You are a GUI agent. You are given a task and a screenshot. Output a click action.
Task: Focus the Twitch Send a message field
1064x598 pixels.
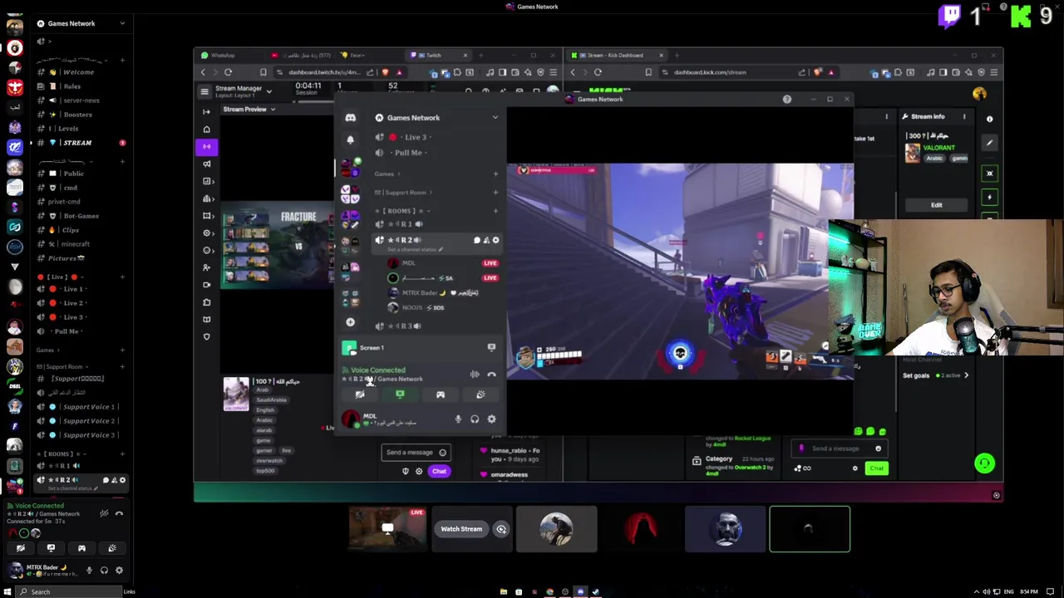(x=416, y=453)
